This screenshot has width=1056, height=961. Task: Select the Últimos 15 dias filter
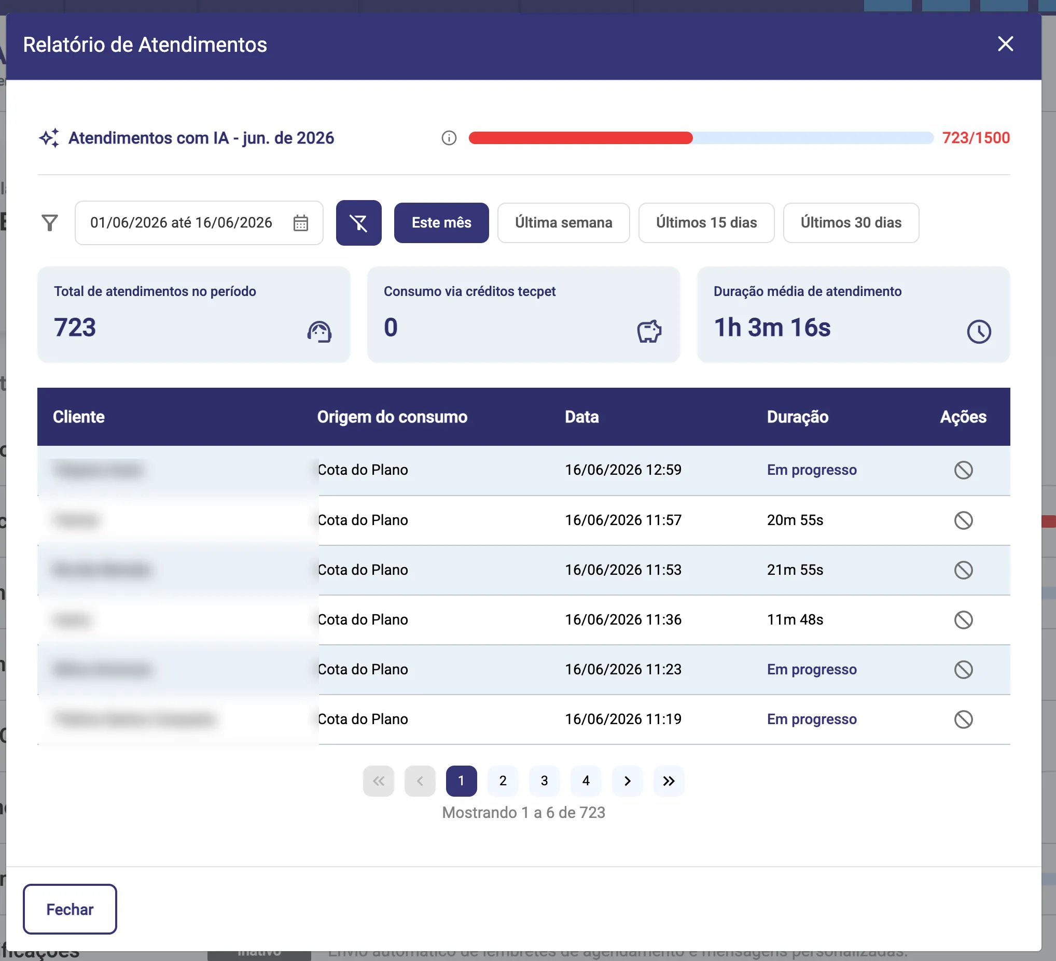(x=706, y=223)
